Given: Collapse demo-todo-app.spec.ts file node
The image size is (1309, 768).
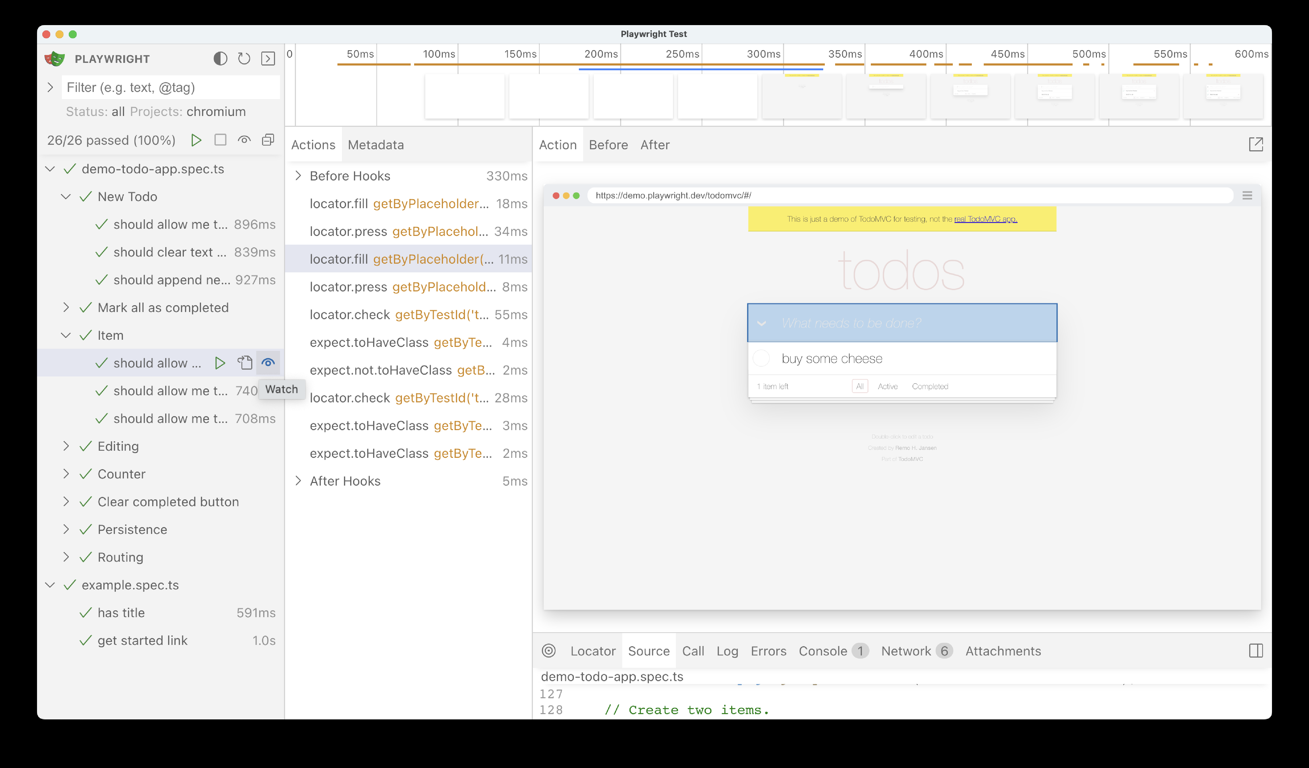Looking at the screenshot, I should coord(51,169).
